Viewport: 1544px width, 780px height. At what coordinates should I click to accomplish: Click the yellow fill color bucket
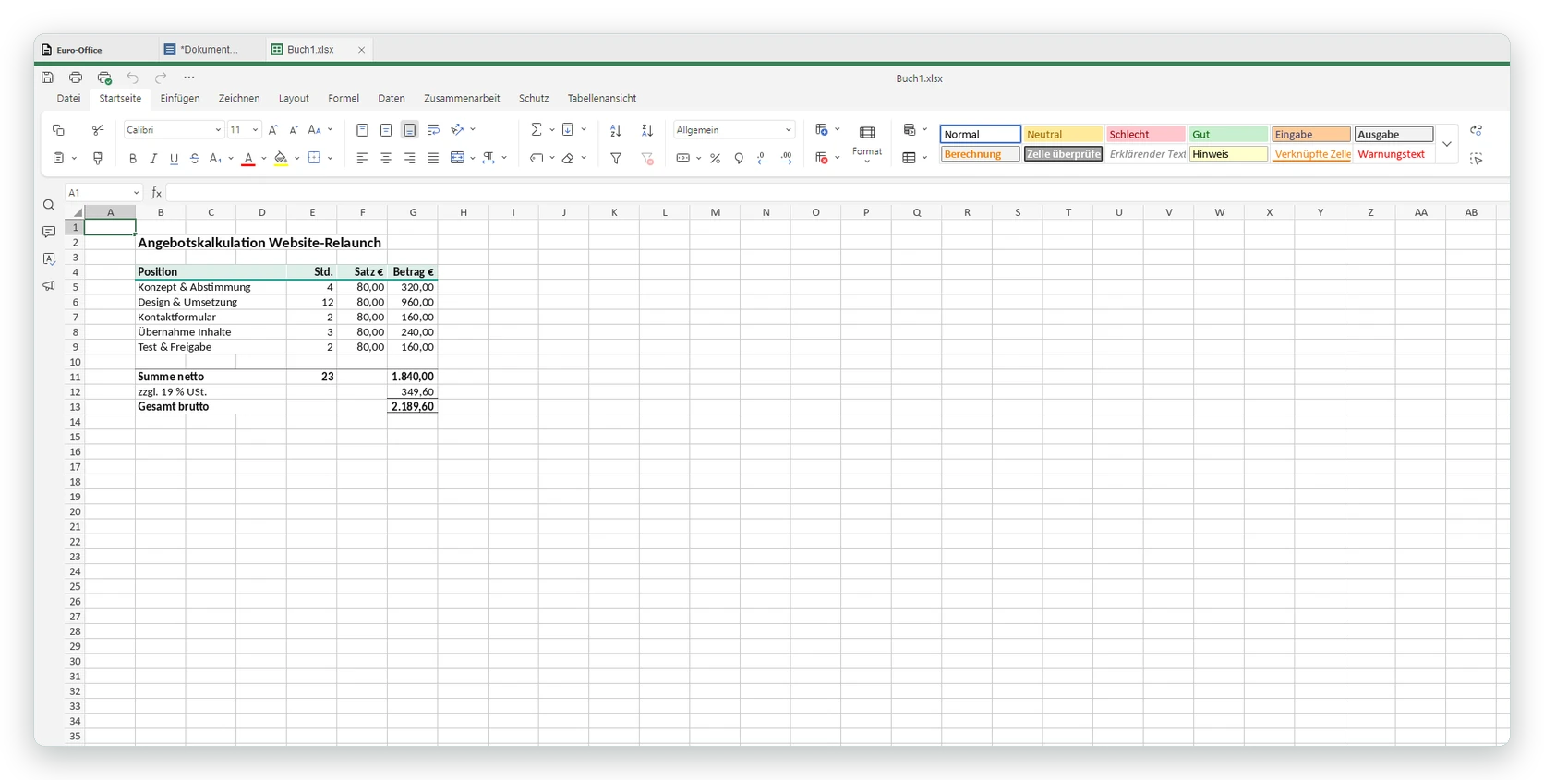[x=281, y=159]
